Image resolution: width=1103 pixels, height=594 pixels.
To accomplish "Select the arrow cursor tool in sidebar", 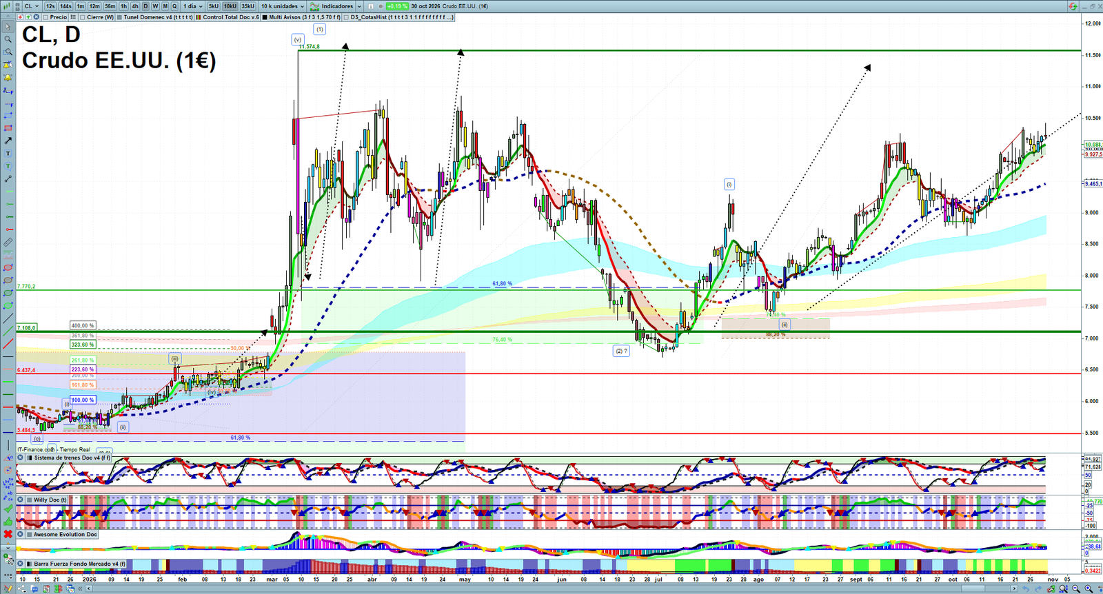I will (x=8, y=27).
